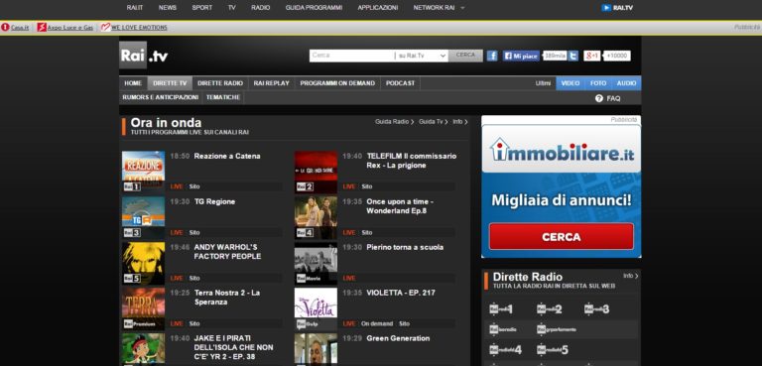Open Terra Nostra 2 thumbnail on Rai Premium
The height and width of the screenshot is (366, 762).
click(x=143, y=308)
